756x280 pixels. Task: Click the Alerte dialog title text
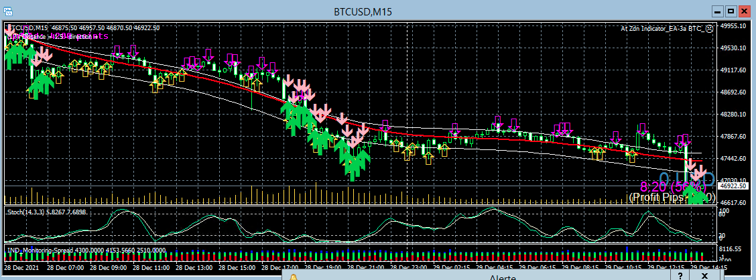pos(503,277)
